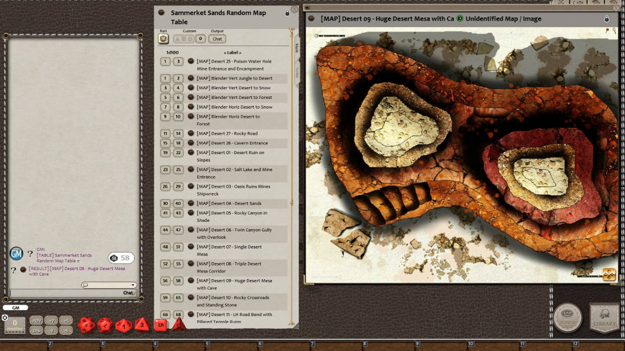Lock the Desert 09 map window
Screen dimensions: 625x351
pyautogui.click(x=606, y=19)
